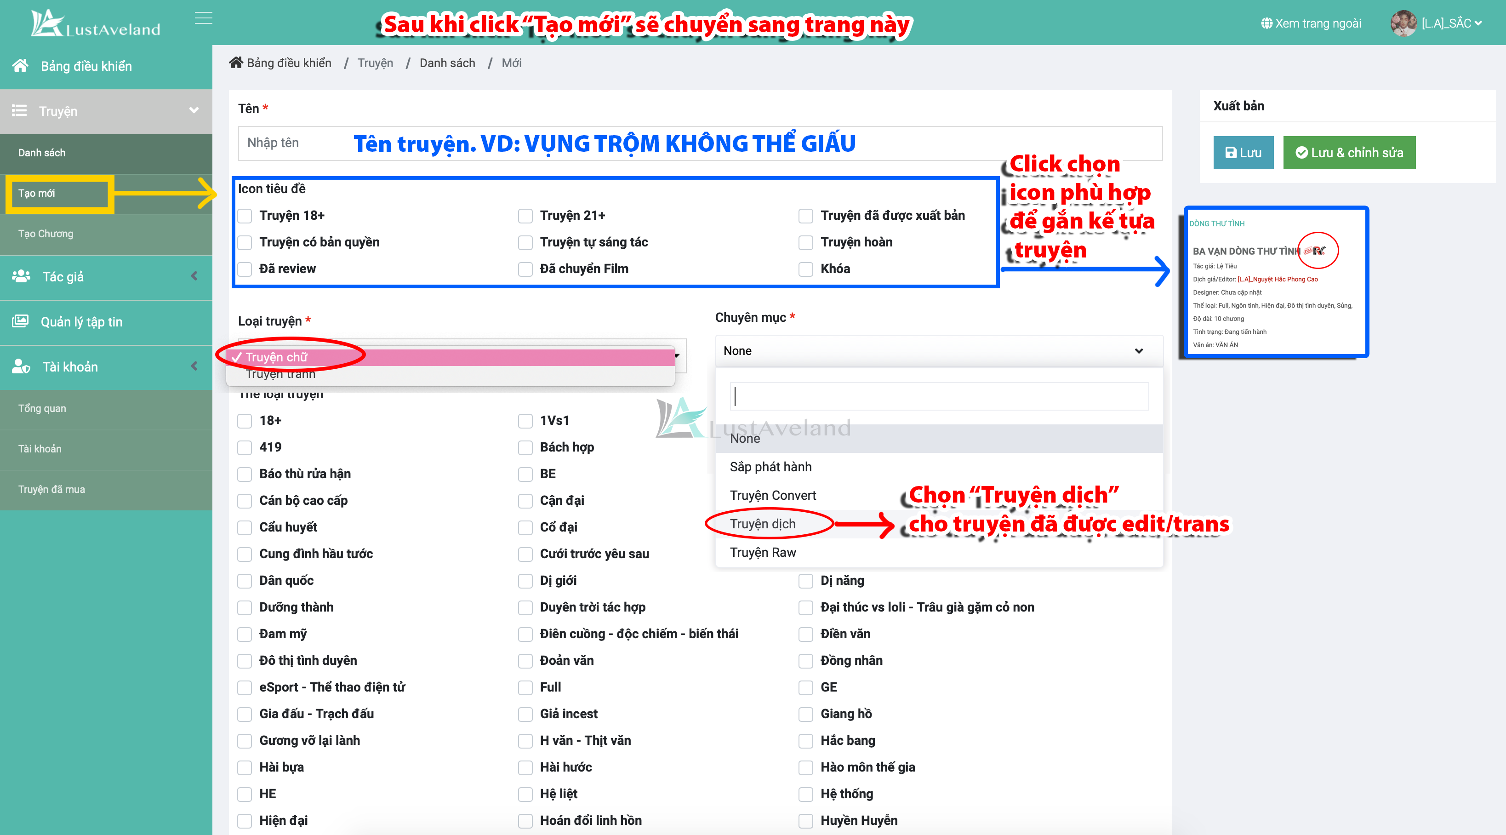Click the home icon in breadcrumb
The height and width of the screenshot is (835, 1506).
[x=236, y=63]
